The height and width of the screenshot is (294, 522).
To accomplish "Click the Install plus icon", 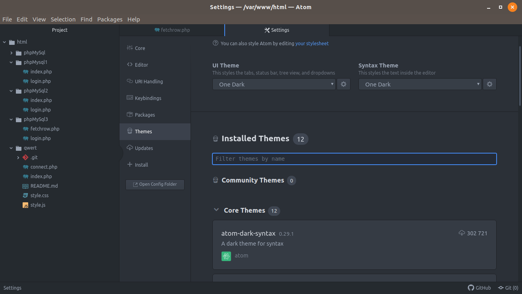I will click(x=129, y=165).
